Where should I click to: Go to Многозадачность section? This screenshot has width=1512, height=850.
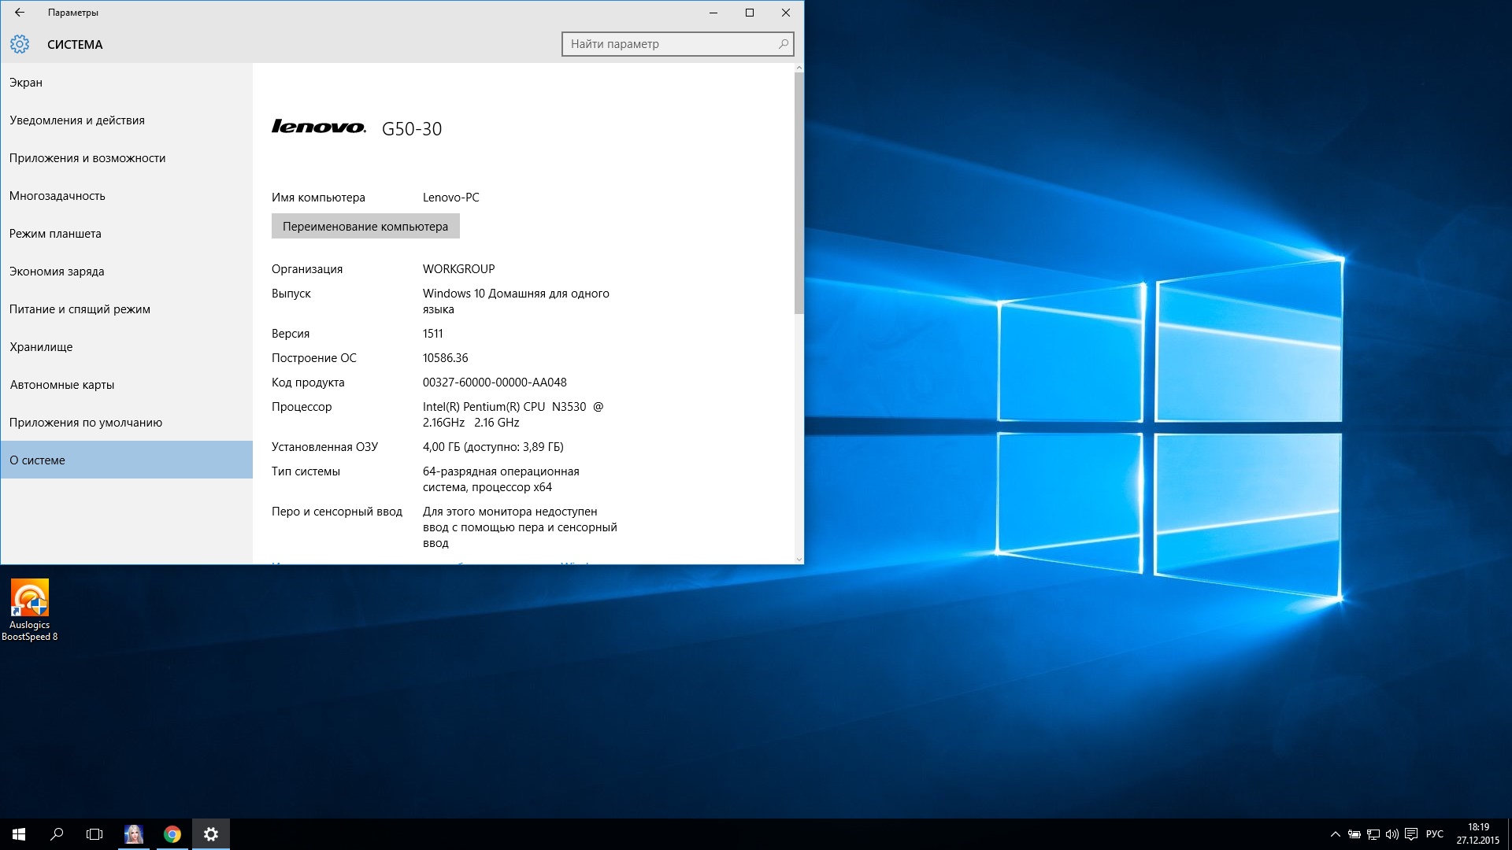tap(127, 196)
